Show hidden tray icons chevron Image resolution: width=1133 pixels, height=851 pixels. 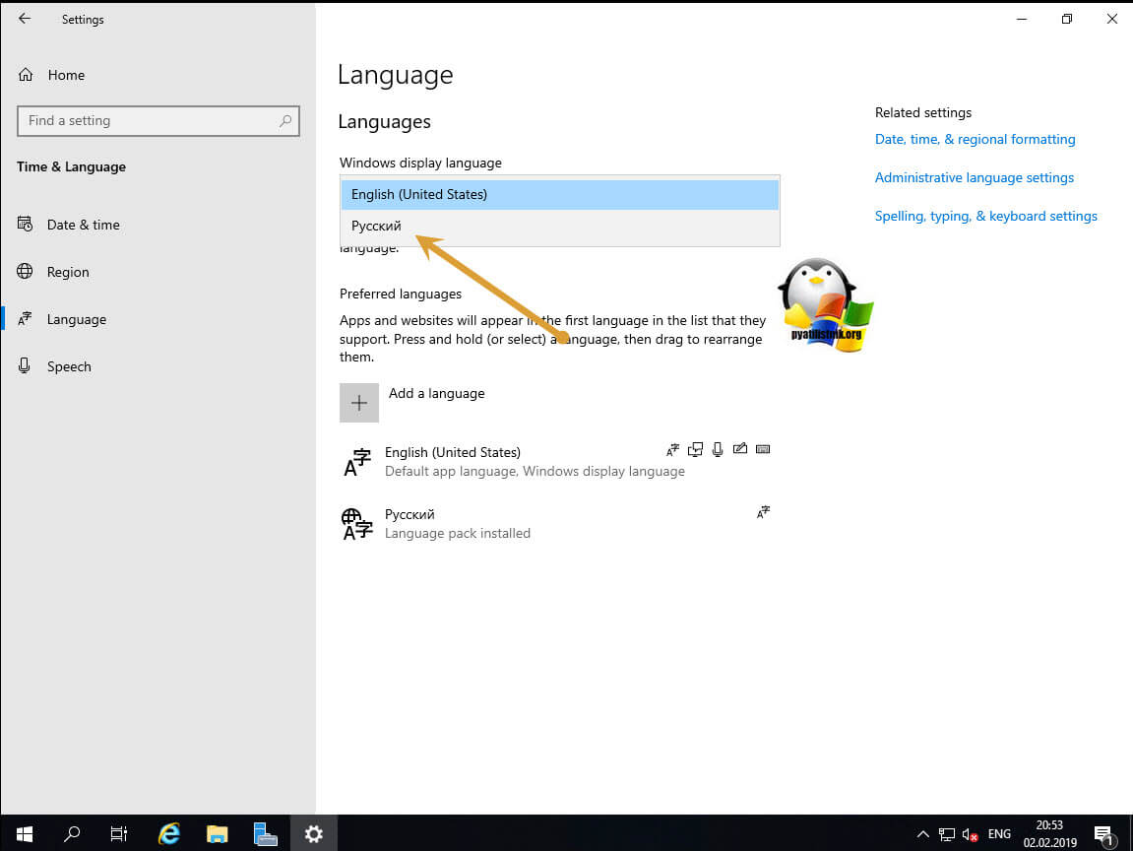click(922, 834)
